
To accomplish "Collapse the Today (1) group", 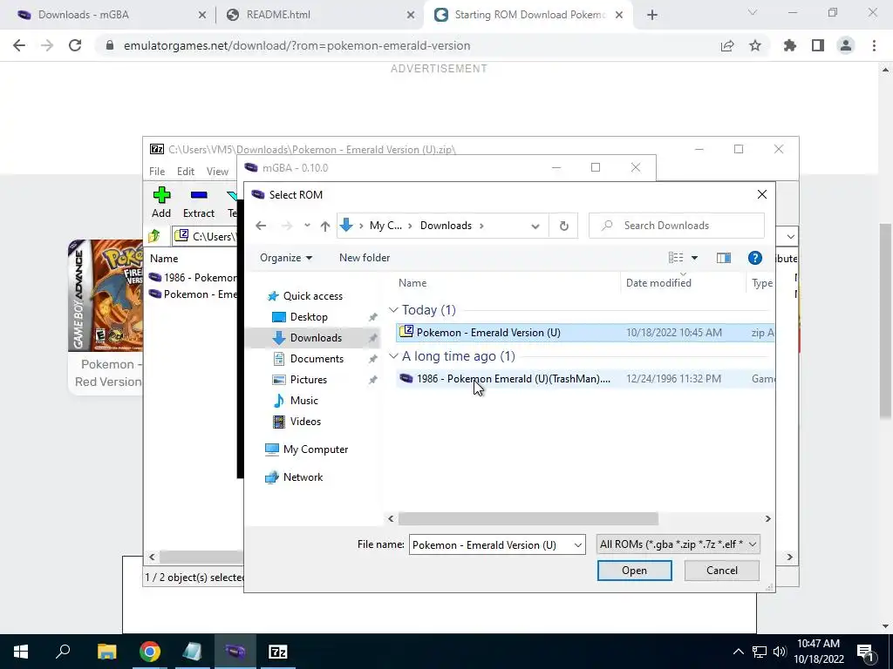I will coord(393,310).
